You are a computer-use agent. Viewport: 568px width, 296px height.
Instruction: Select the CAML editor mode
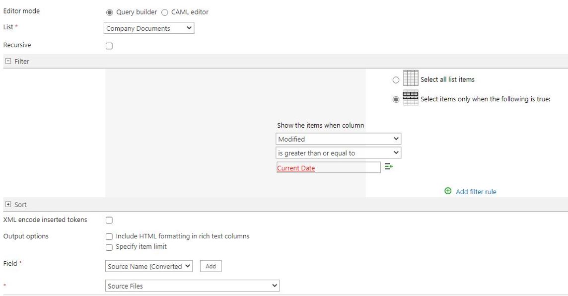click(164, 12)
